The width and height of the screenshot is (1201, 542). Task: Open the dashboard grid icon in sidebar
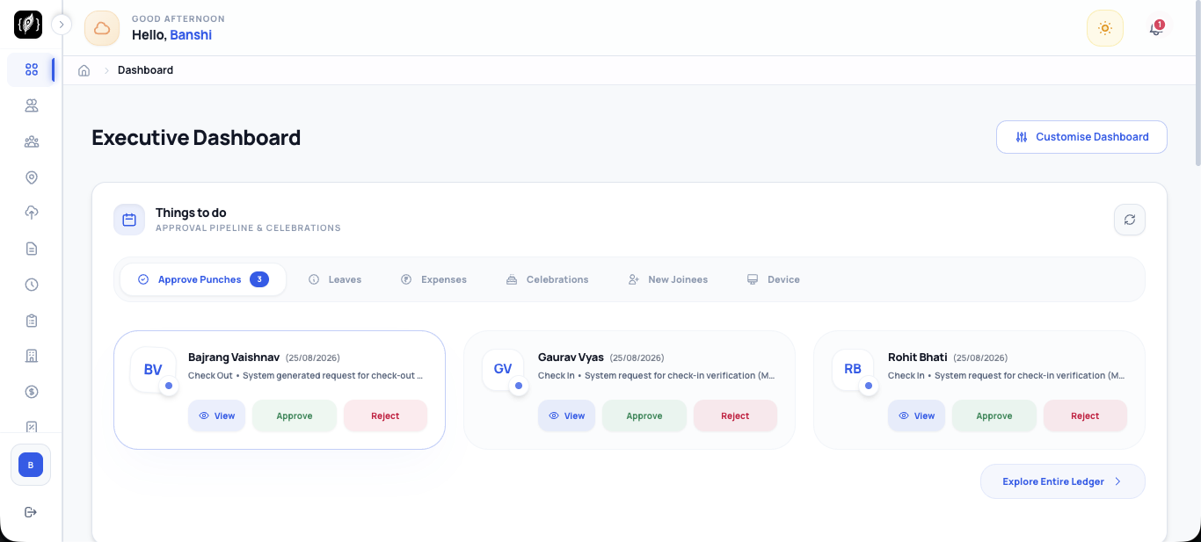pos(32,69)
